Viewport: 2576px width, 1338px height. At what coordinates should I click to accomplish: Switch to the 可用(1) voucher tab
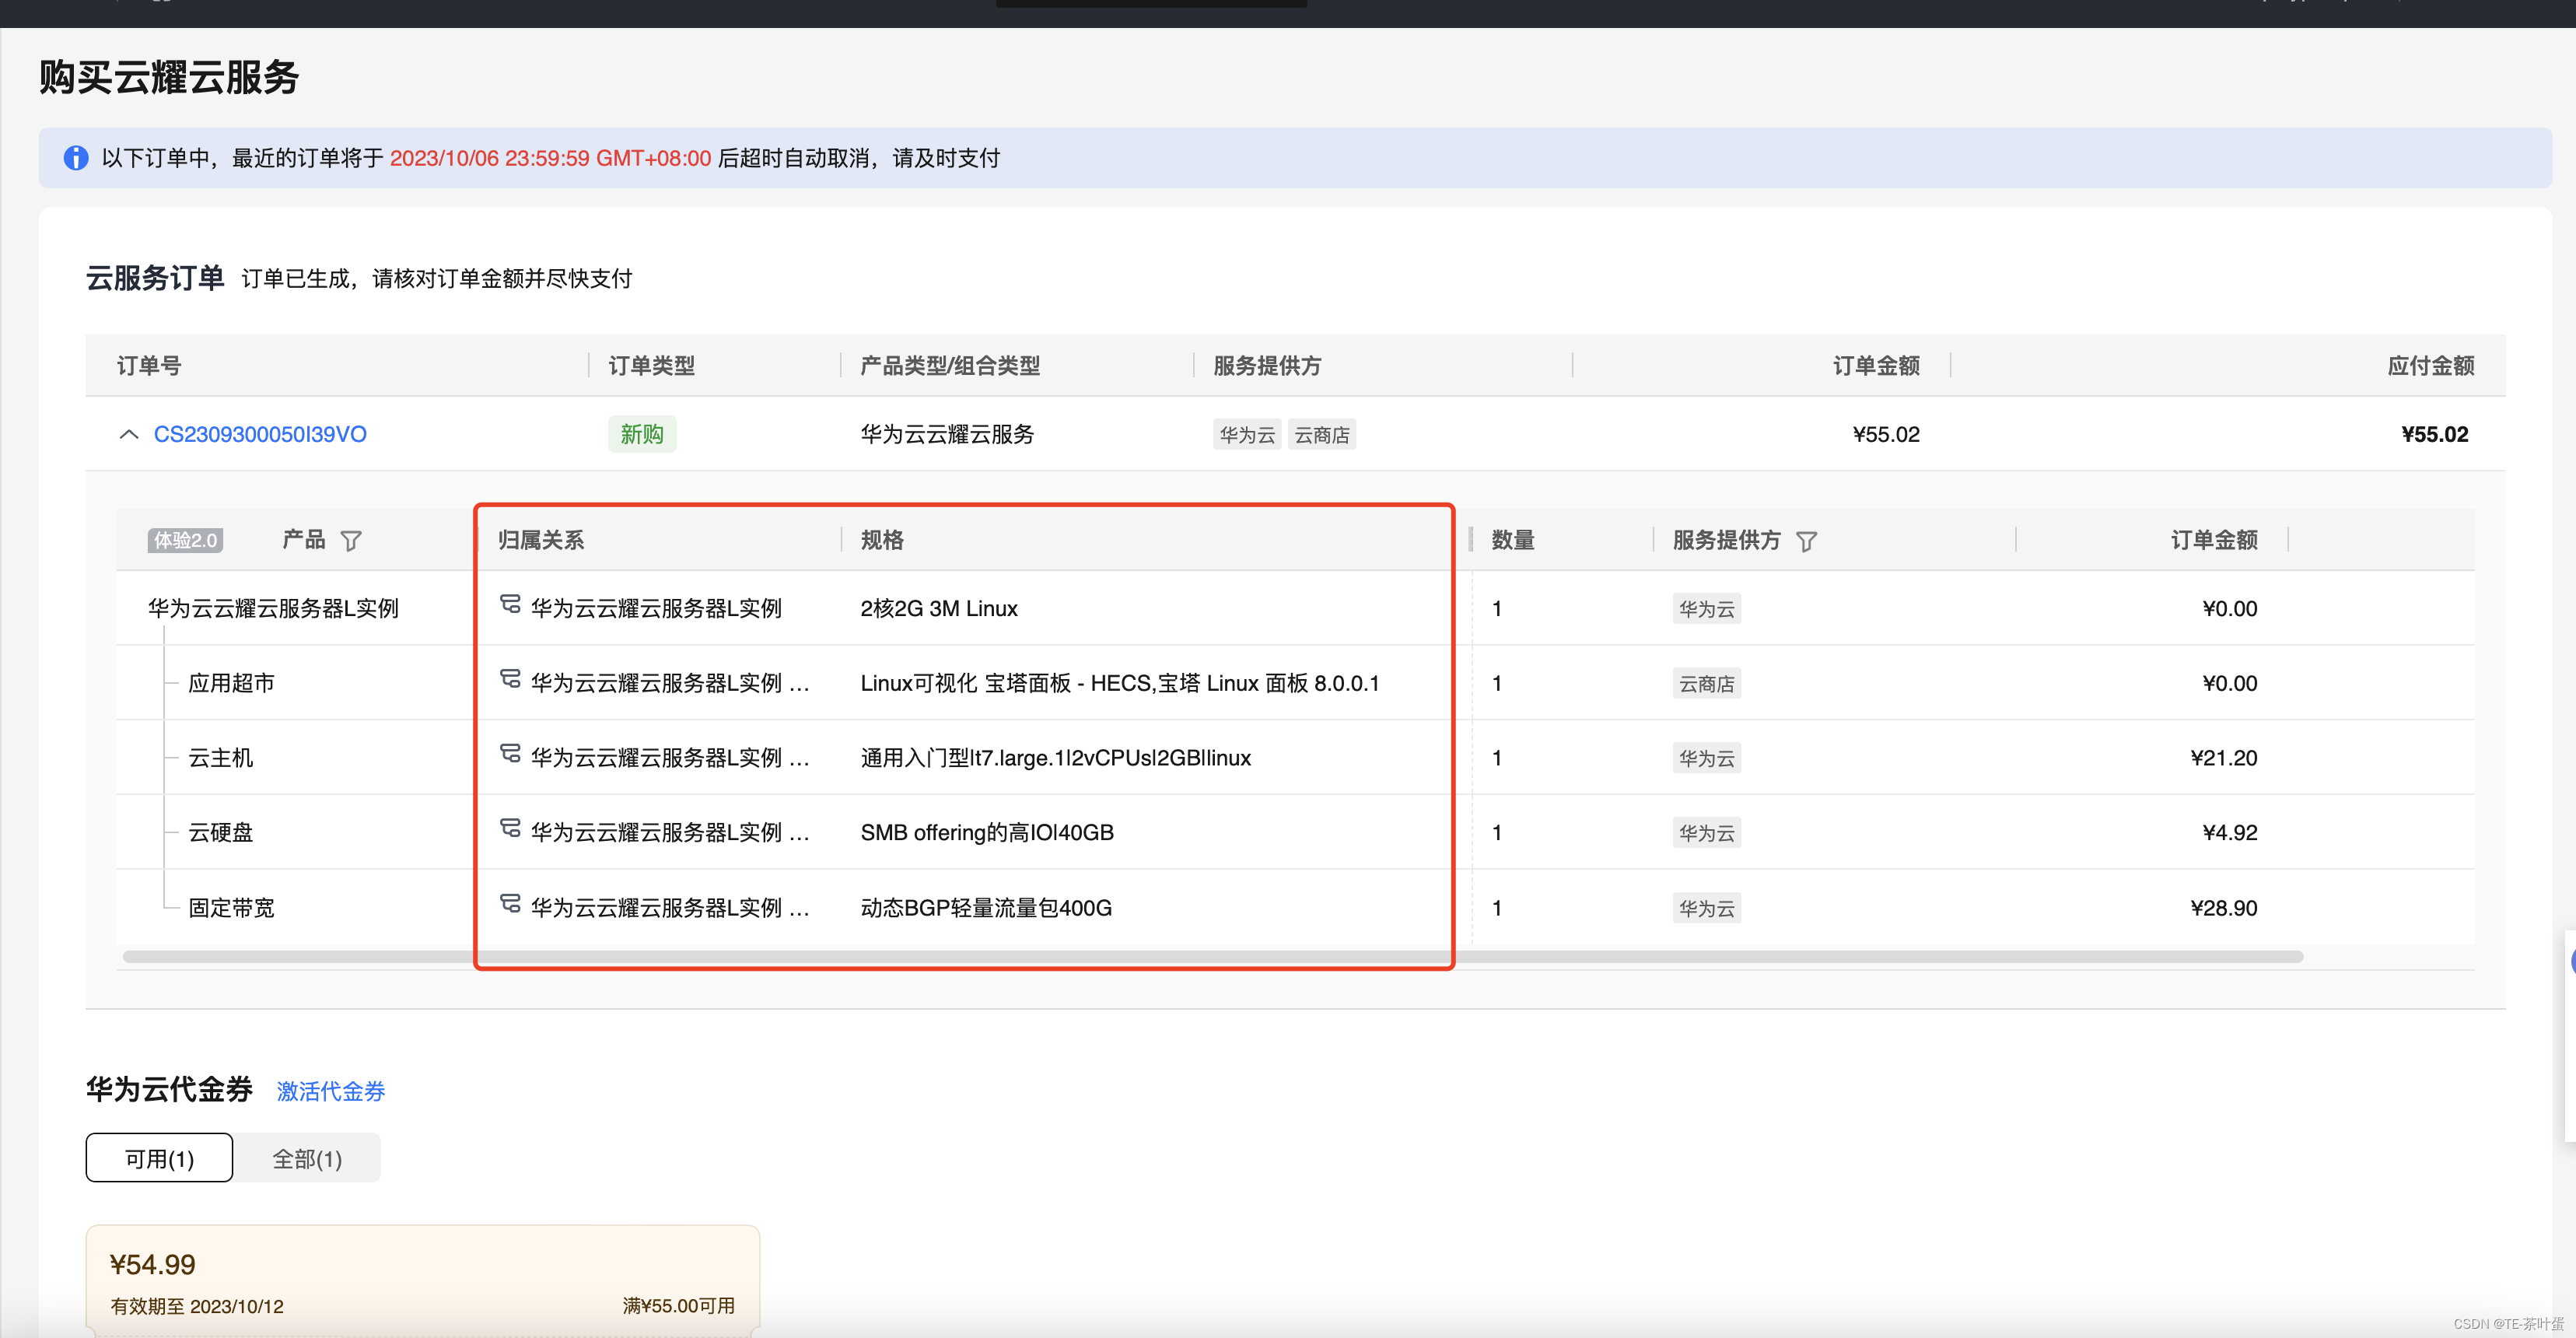pyautogui.click(x=159, y=1158)
